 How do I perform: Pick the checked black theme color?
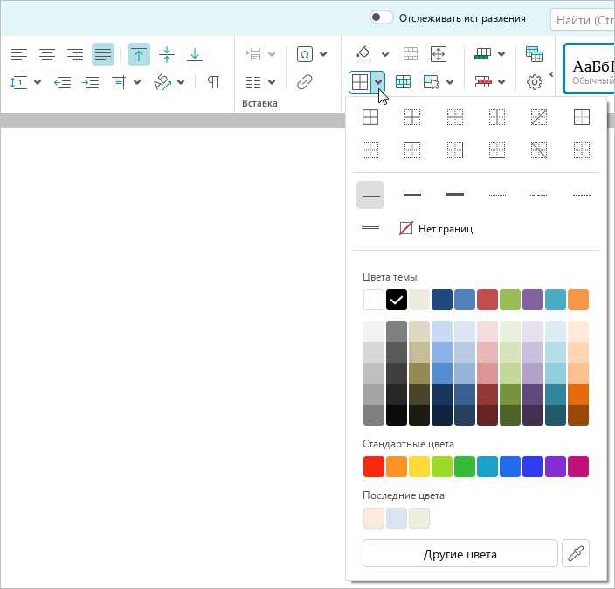[x=396, y=300]
